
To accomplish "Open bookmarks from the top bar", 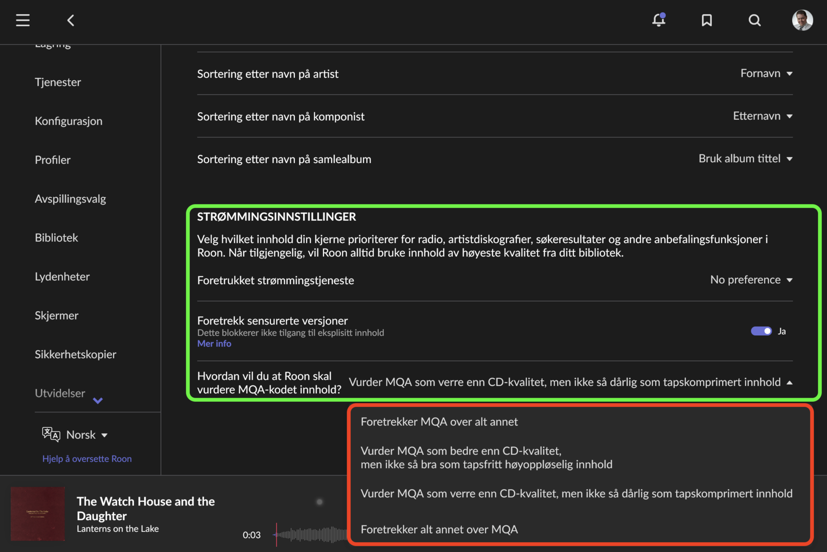I will (x=707, y=20).
